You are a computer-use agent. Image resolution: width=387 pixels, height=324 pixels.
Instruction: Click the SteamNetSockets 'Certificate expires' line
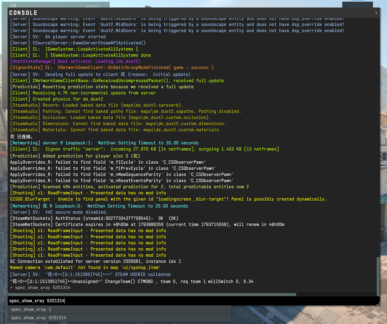(x=147, y=225)
